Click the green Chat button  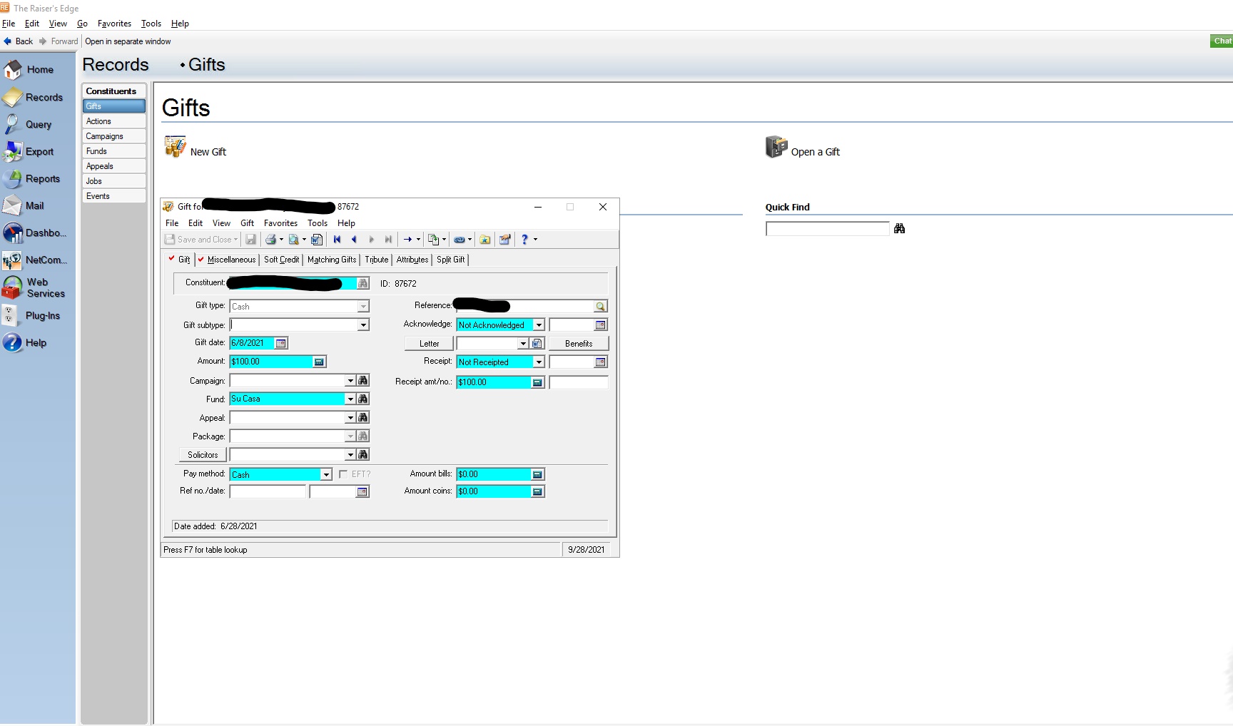coord(1222,41)
